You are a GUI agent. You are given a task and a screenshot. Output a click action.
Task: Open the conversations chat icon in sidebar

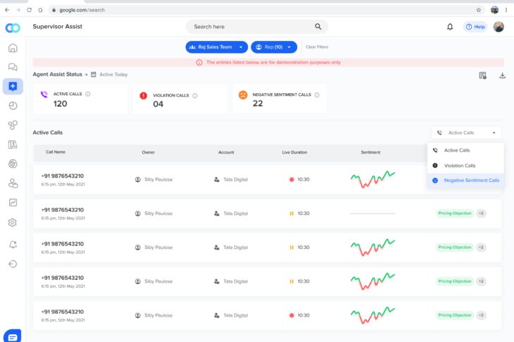(x=13, y=67)
